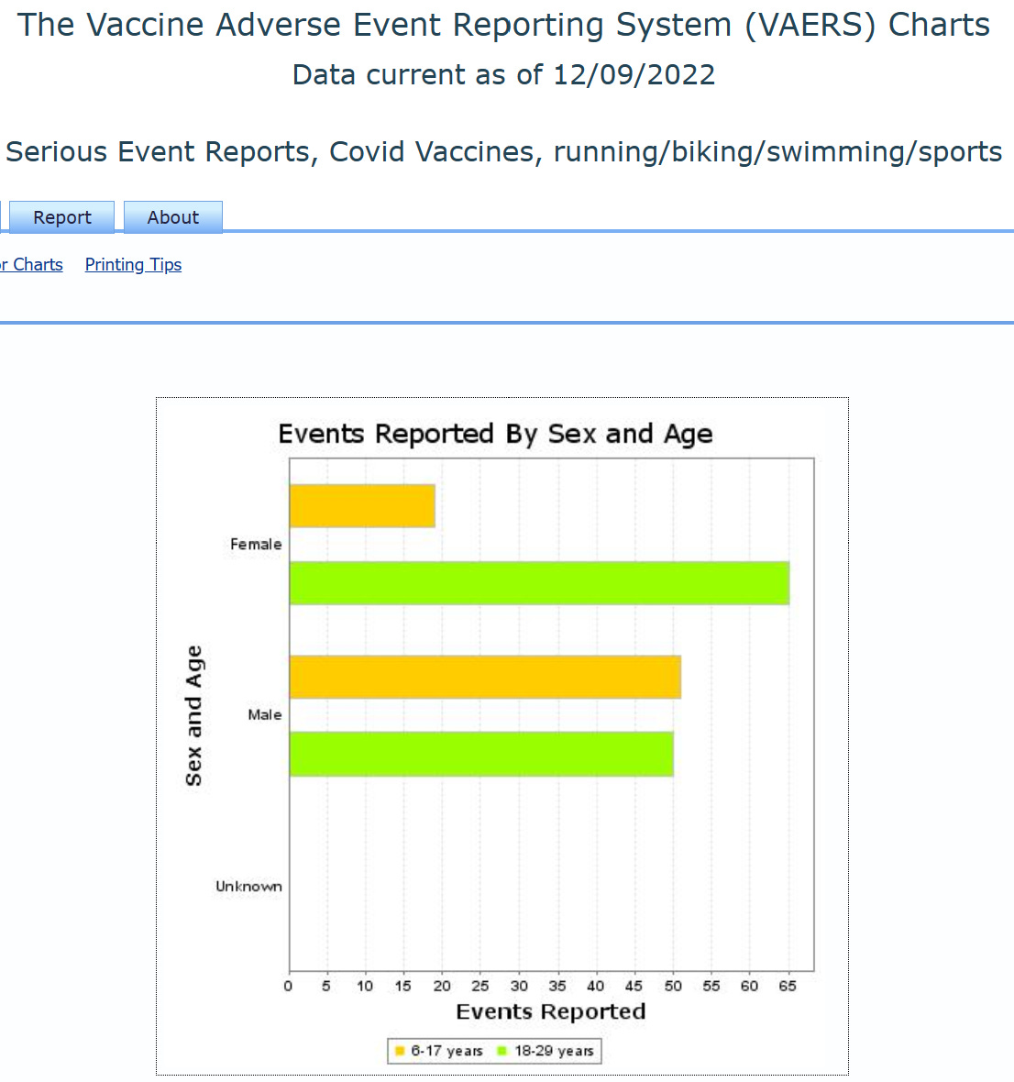Screen dimensions: 1014x1082
Task: Click the green 18-29 years legend swatch
Action: 502,1051
